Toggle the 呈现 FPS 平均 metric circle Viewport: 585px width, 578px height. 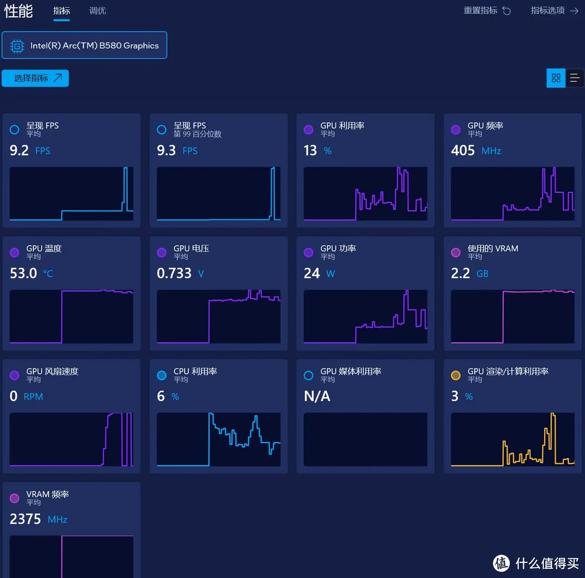[15, 129]
